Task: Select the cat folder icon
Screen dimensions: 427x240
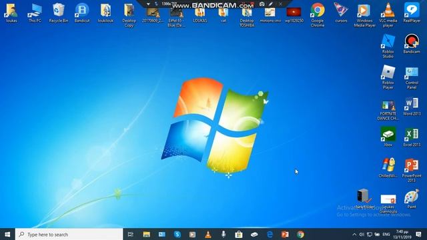Action: [x=224, y=15]
